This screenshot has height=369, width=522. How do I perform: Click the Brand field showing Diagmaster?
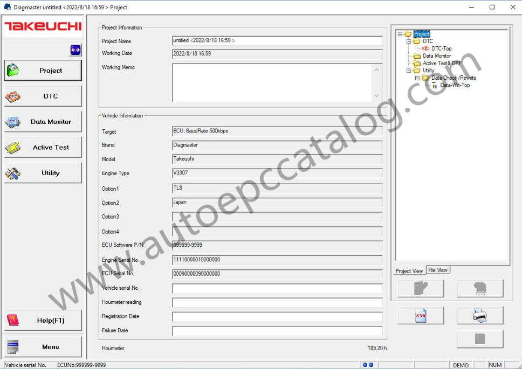(277, 145)
